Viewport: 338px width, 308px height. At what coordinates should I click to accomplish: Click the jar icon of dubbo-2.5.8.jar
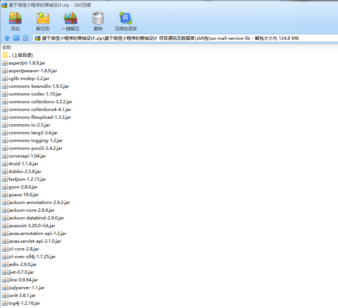[5, 172]
